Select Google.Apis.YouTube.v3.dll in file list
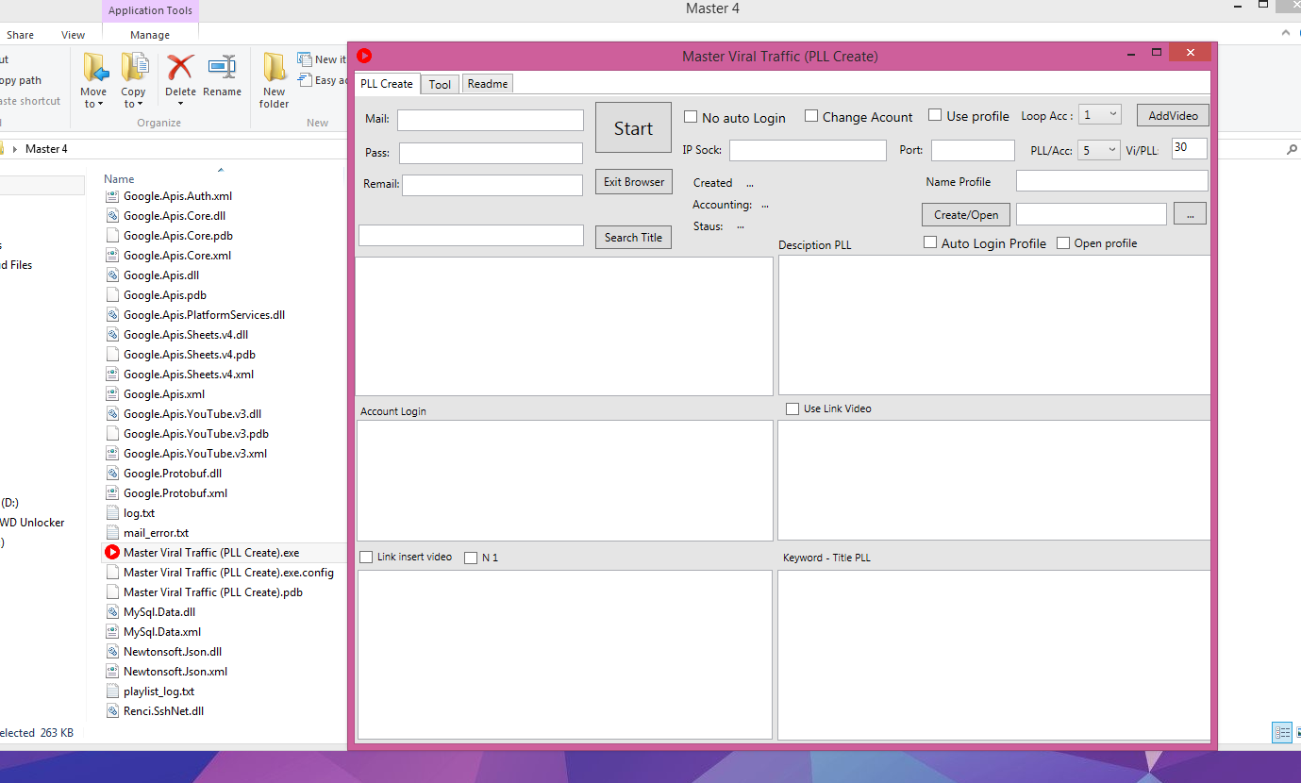 click(x=192, y=414)
